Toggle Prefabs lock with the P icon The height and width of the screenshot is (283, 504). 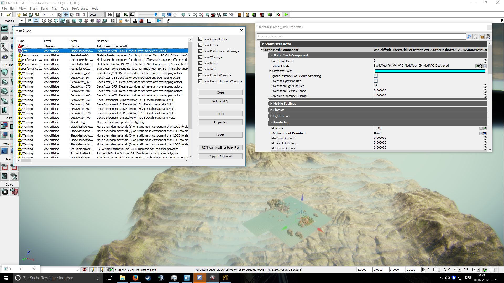30,21
